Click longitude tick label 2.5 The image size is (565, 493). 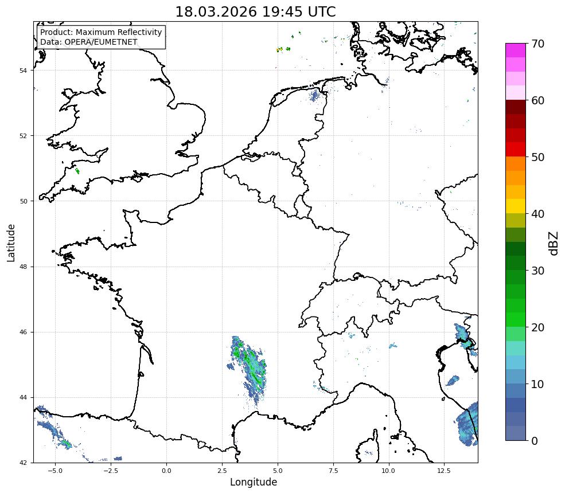(222, 471)
